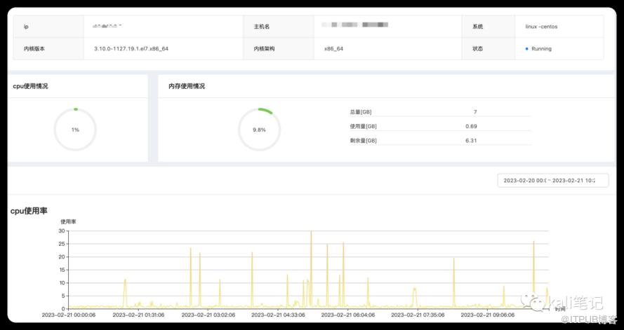624x330 pixels.
Task: Click the cpu使用率 chart title
Action: (x=29, y=211)
